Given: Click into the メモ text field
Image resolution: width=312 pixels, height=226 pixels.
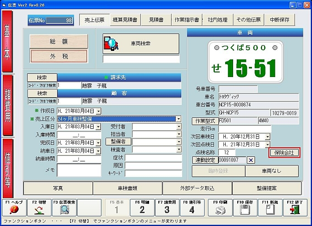Looking at the screenshot, I should point(79,170).
